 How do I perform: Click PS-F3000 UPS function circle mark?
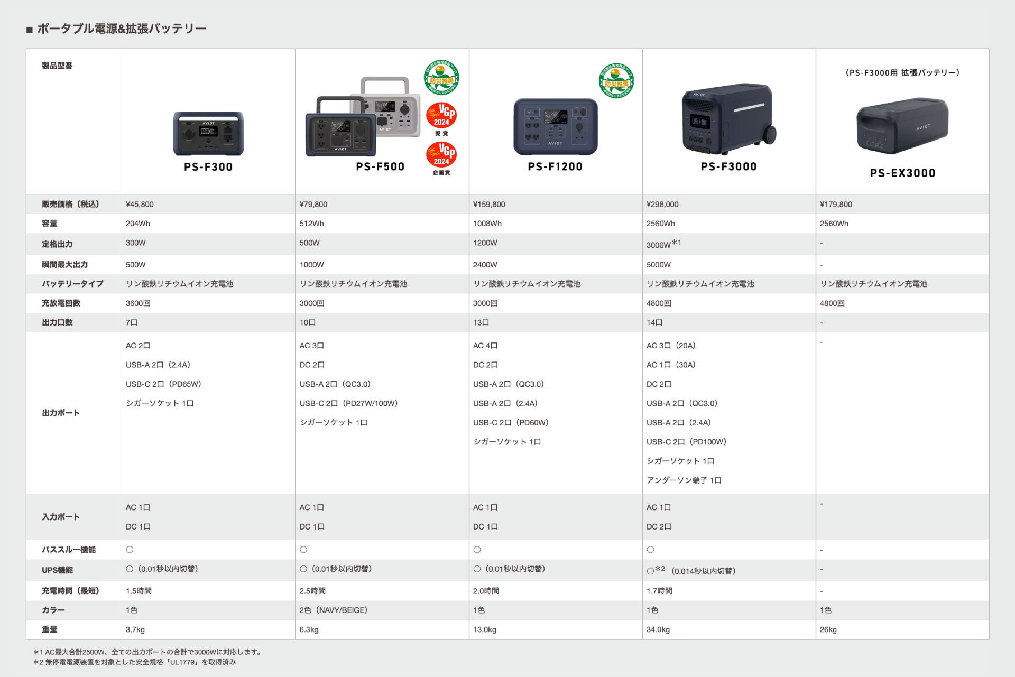(650, 571)
